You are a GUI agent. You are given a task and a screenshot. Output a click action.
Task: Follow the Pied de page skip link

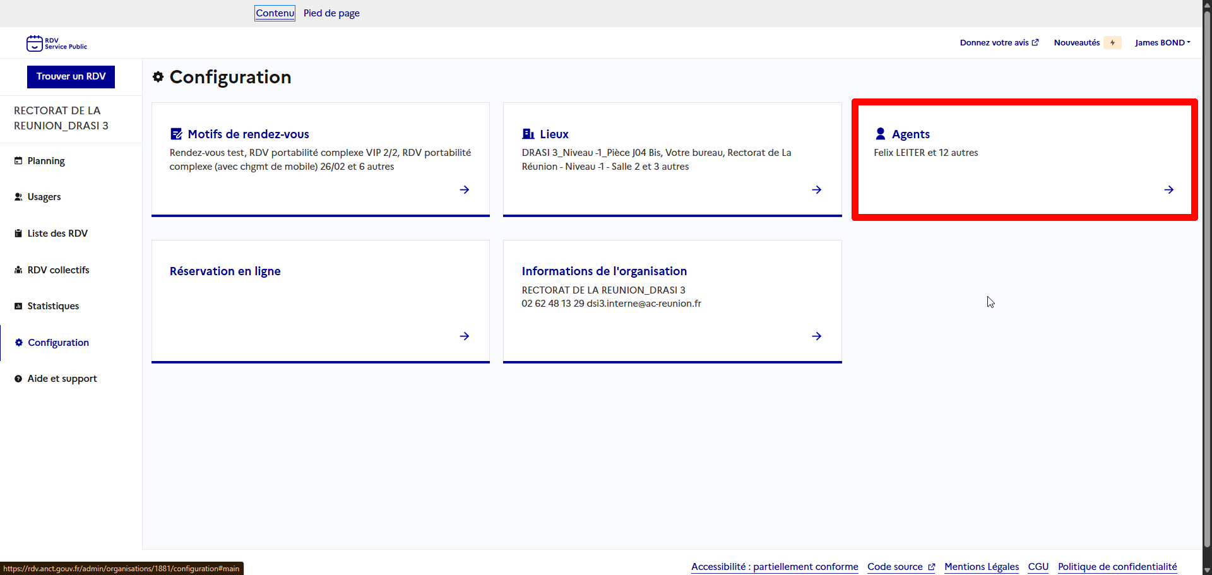(x=331, y=13)
